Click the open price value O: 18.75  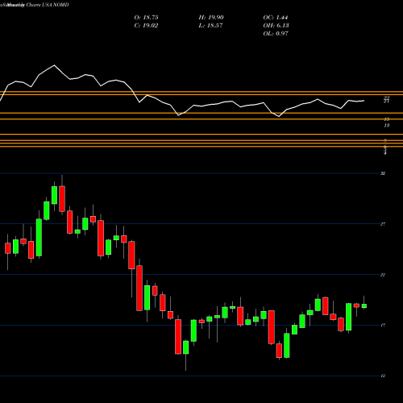[x=146, y=18]
